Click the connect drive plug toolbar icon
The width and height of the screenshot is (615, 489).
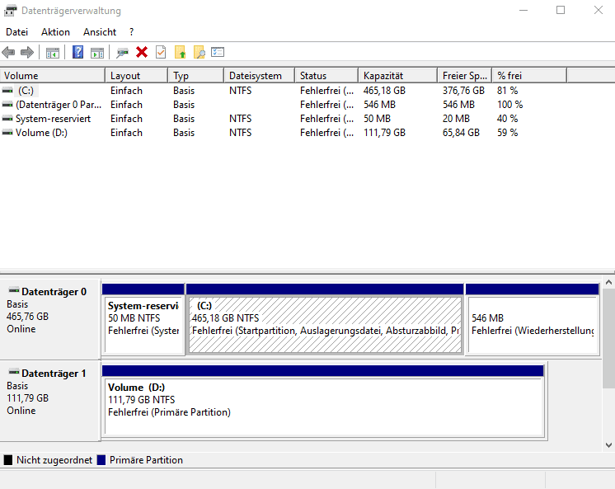click(122, 52)
